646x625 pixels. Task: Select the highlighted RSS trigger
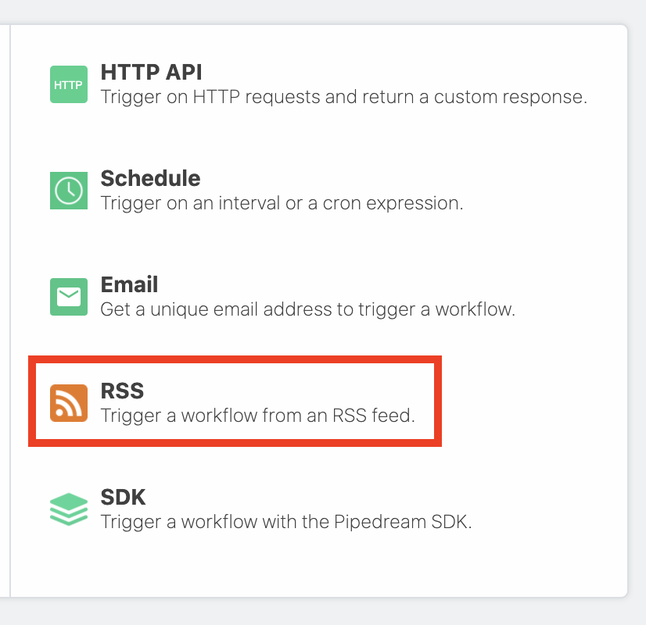pyautogui.click(x=235, y=402)
